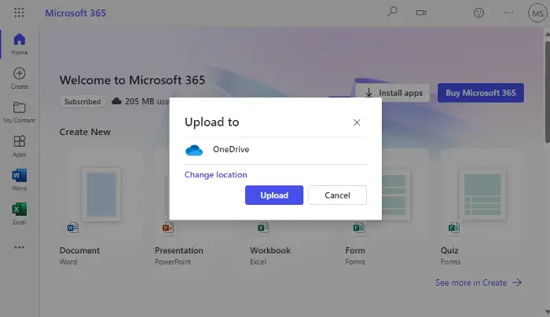550x317 pixels.
Task: Click the Change location link
Action: 216,175
